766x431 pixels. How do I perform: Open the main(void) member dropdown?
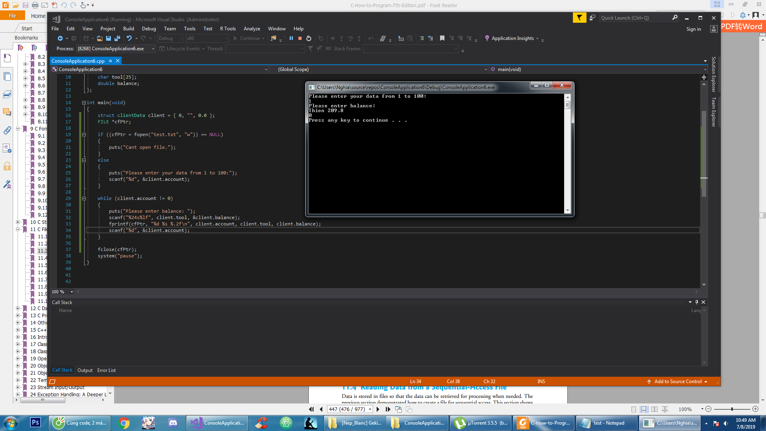coord(705,69)
